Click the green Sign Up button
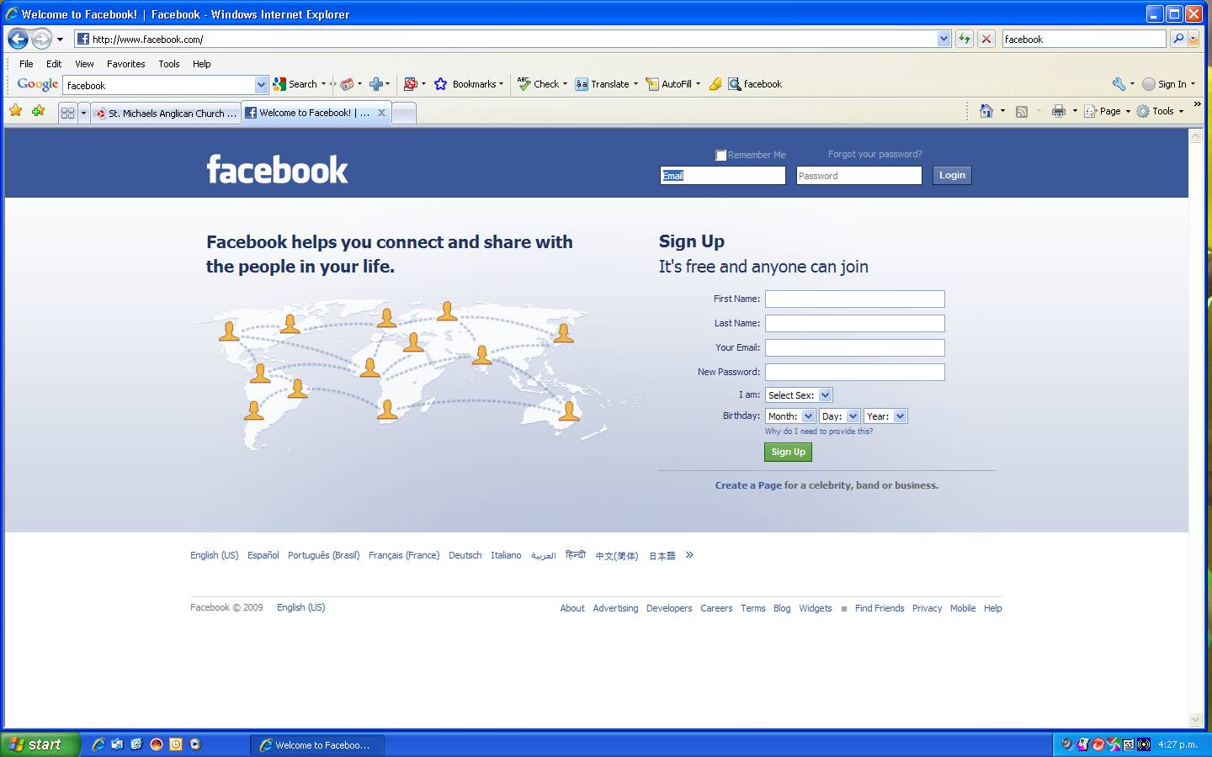The image size is (1212, 757). click(x=788, y=452)
